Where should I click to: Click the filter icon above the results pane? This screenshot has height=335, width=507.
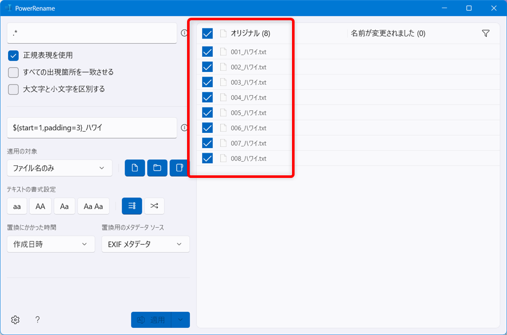[x=486, y=33]
